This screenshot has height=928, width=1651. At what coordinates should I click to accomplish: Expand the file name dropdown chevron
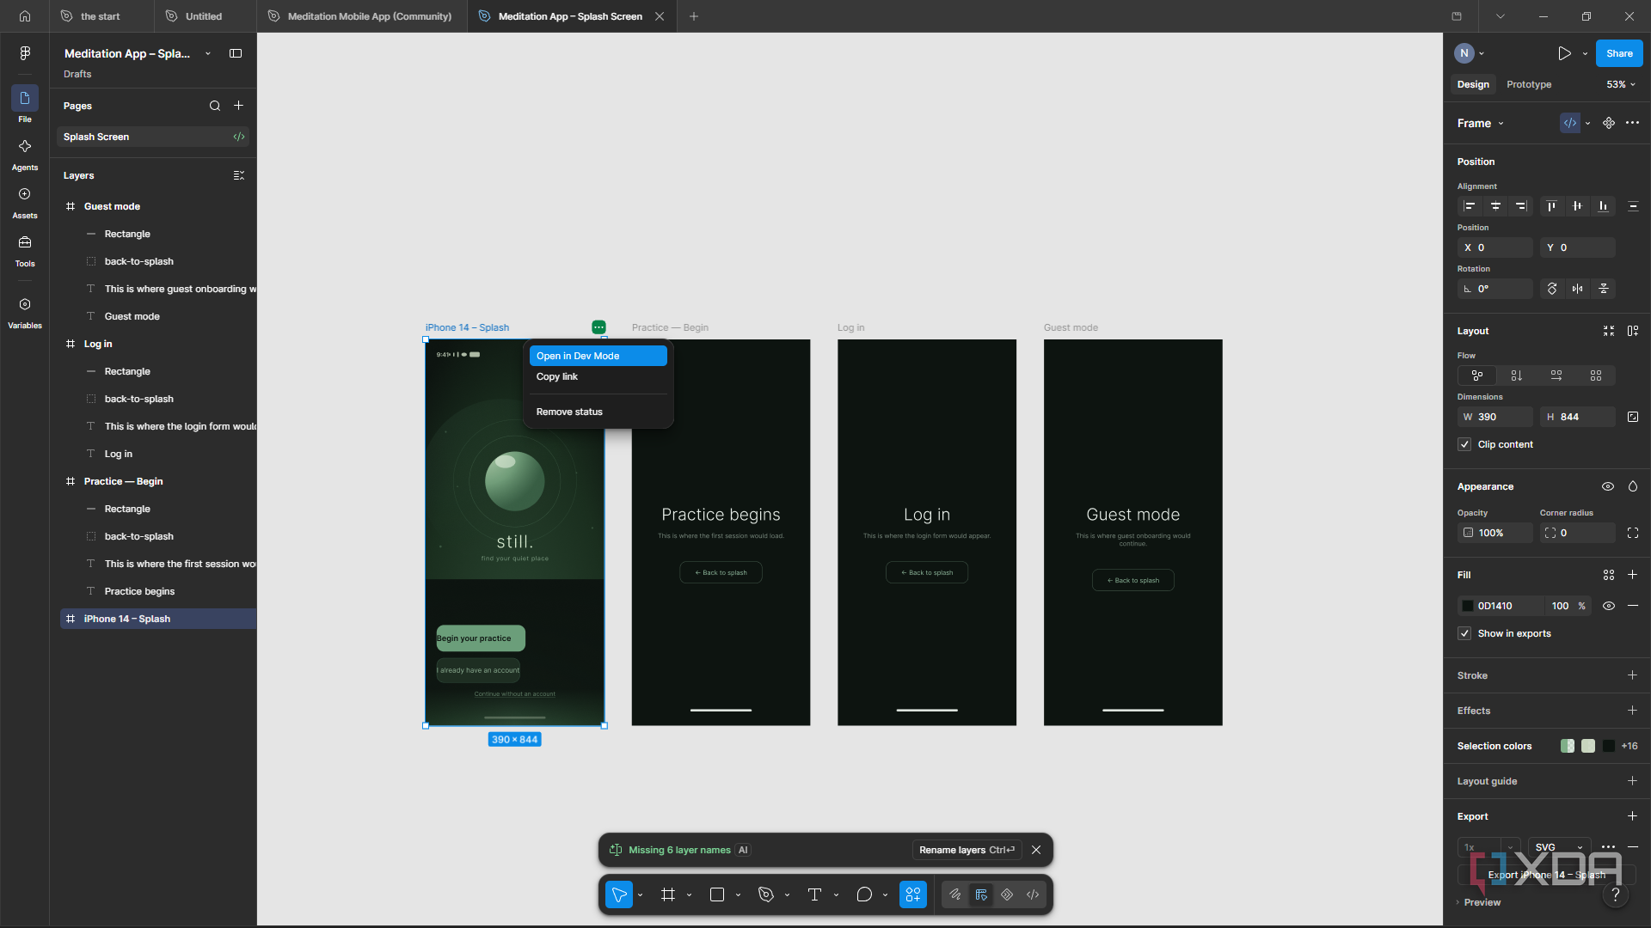[208, 53]
